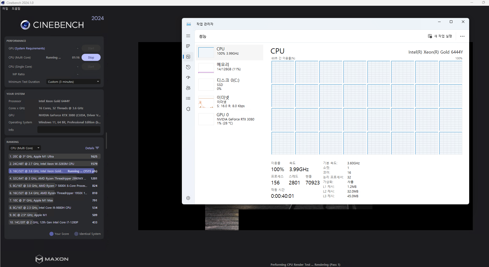
Task: Click the GPU test Start button
Action: tap(91, 48)
